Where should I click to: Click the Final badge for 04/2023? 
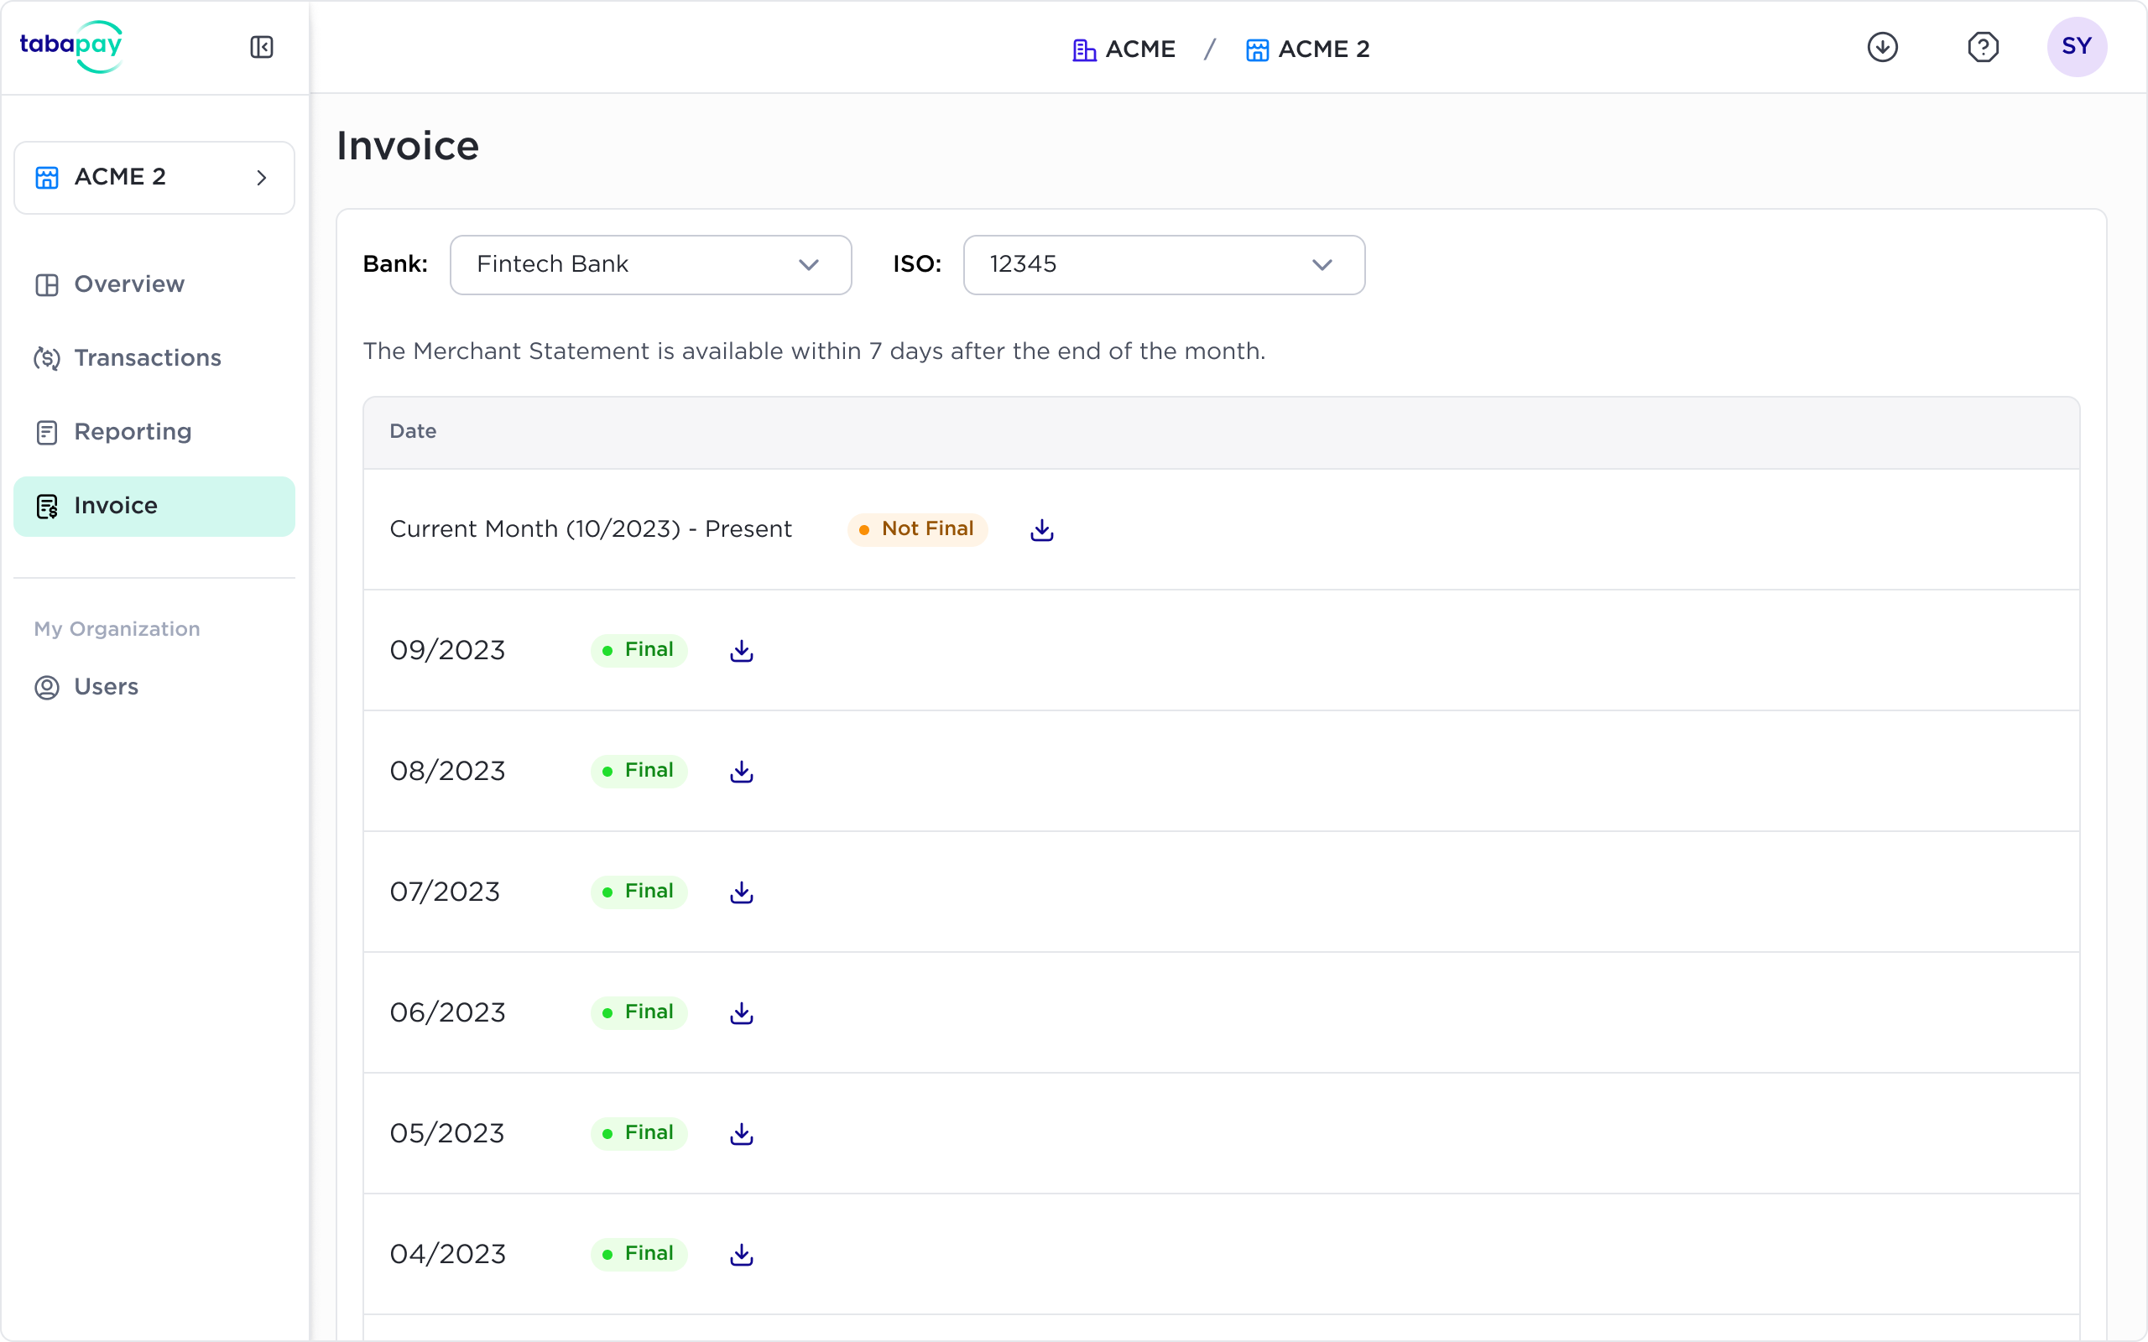639,1253
